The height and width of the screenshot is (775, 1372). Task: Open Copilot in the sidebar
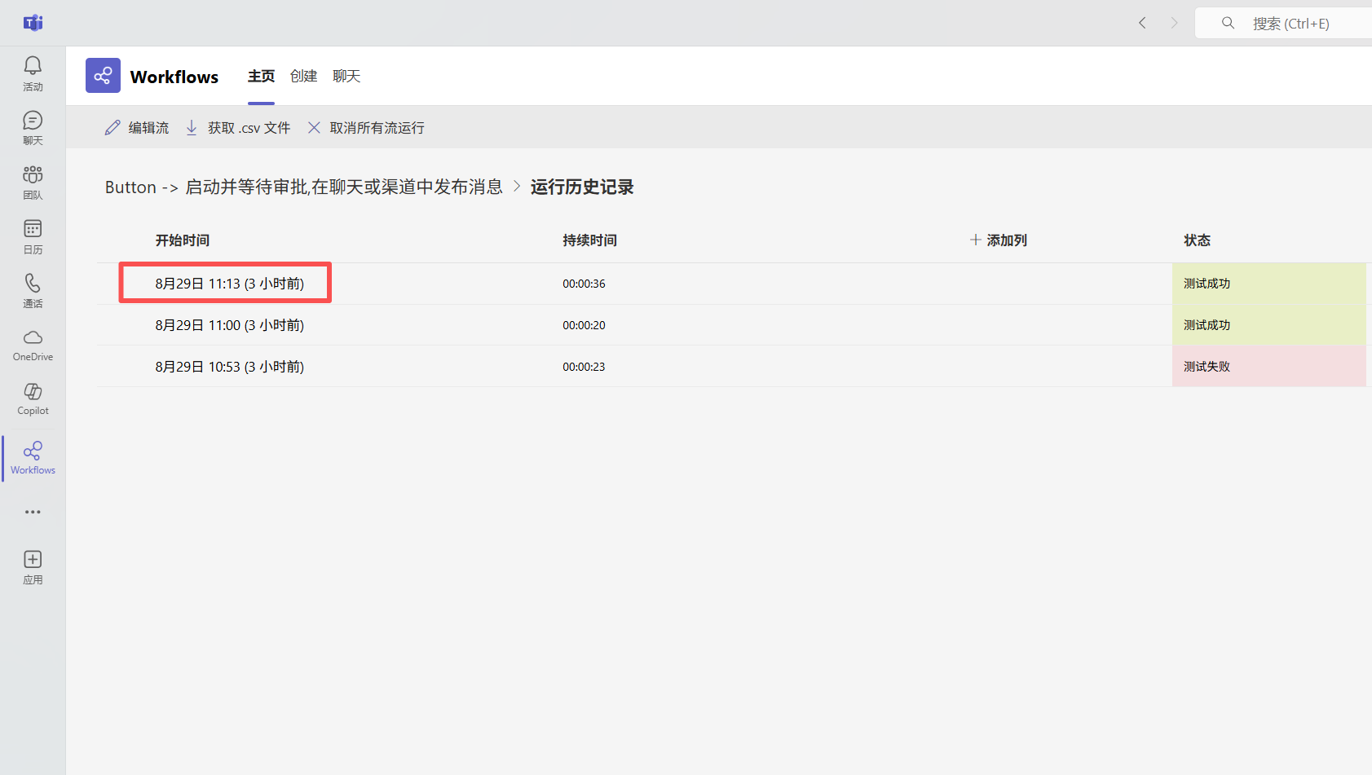(x=33, y=399)
